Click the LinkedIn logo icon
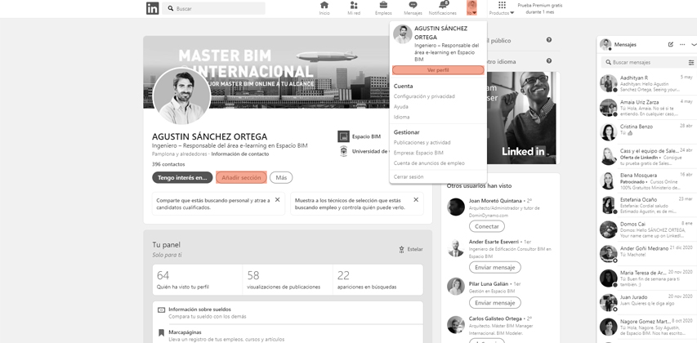Viewport: 697px width, 343px height. click(x=153, y=8)
